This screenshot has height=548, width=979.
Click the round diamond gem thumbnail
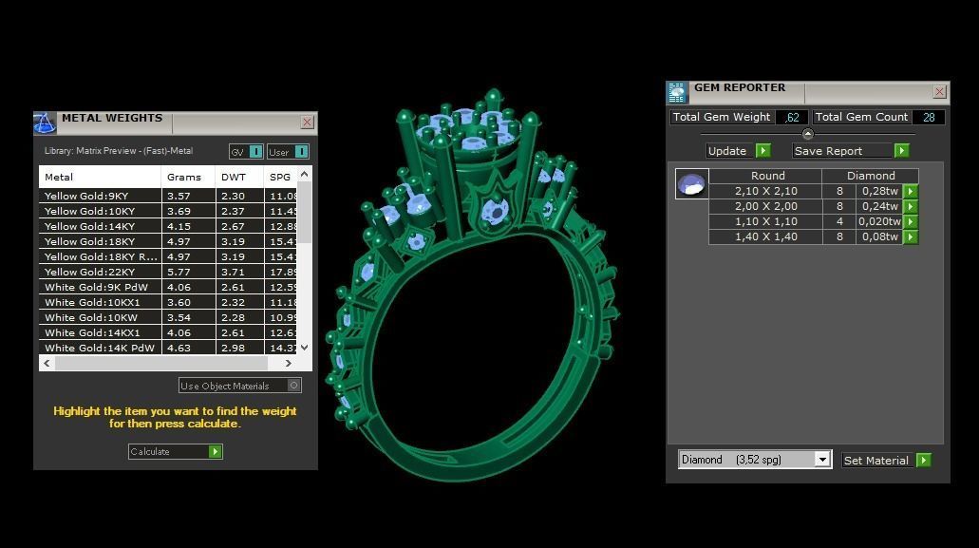pos(692,184)
